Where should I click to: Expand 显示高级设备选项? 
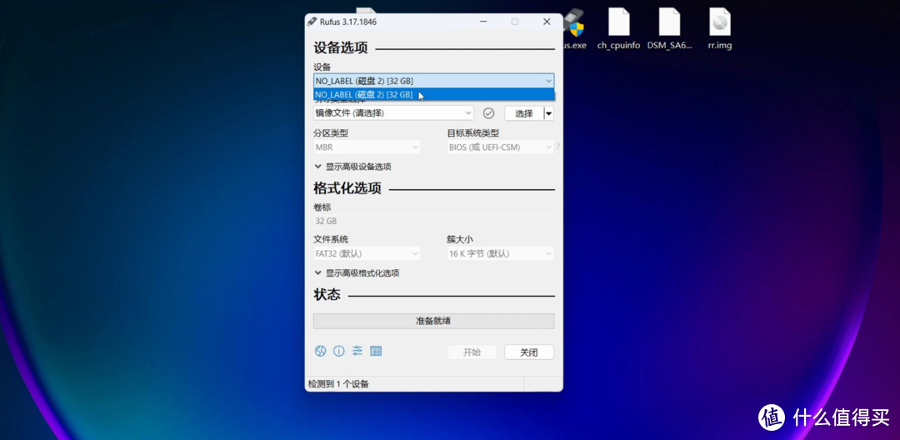pyautogui.click(x=353, y=167)
